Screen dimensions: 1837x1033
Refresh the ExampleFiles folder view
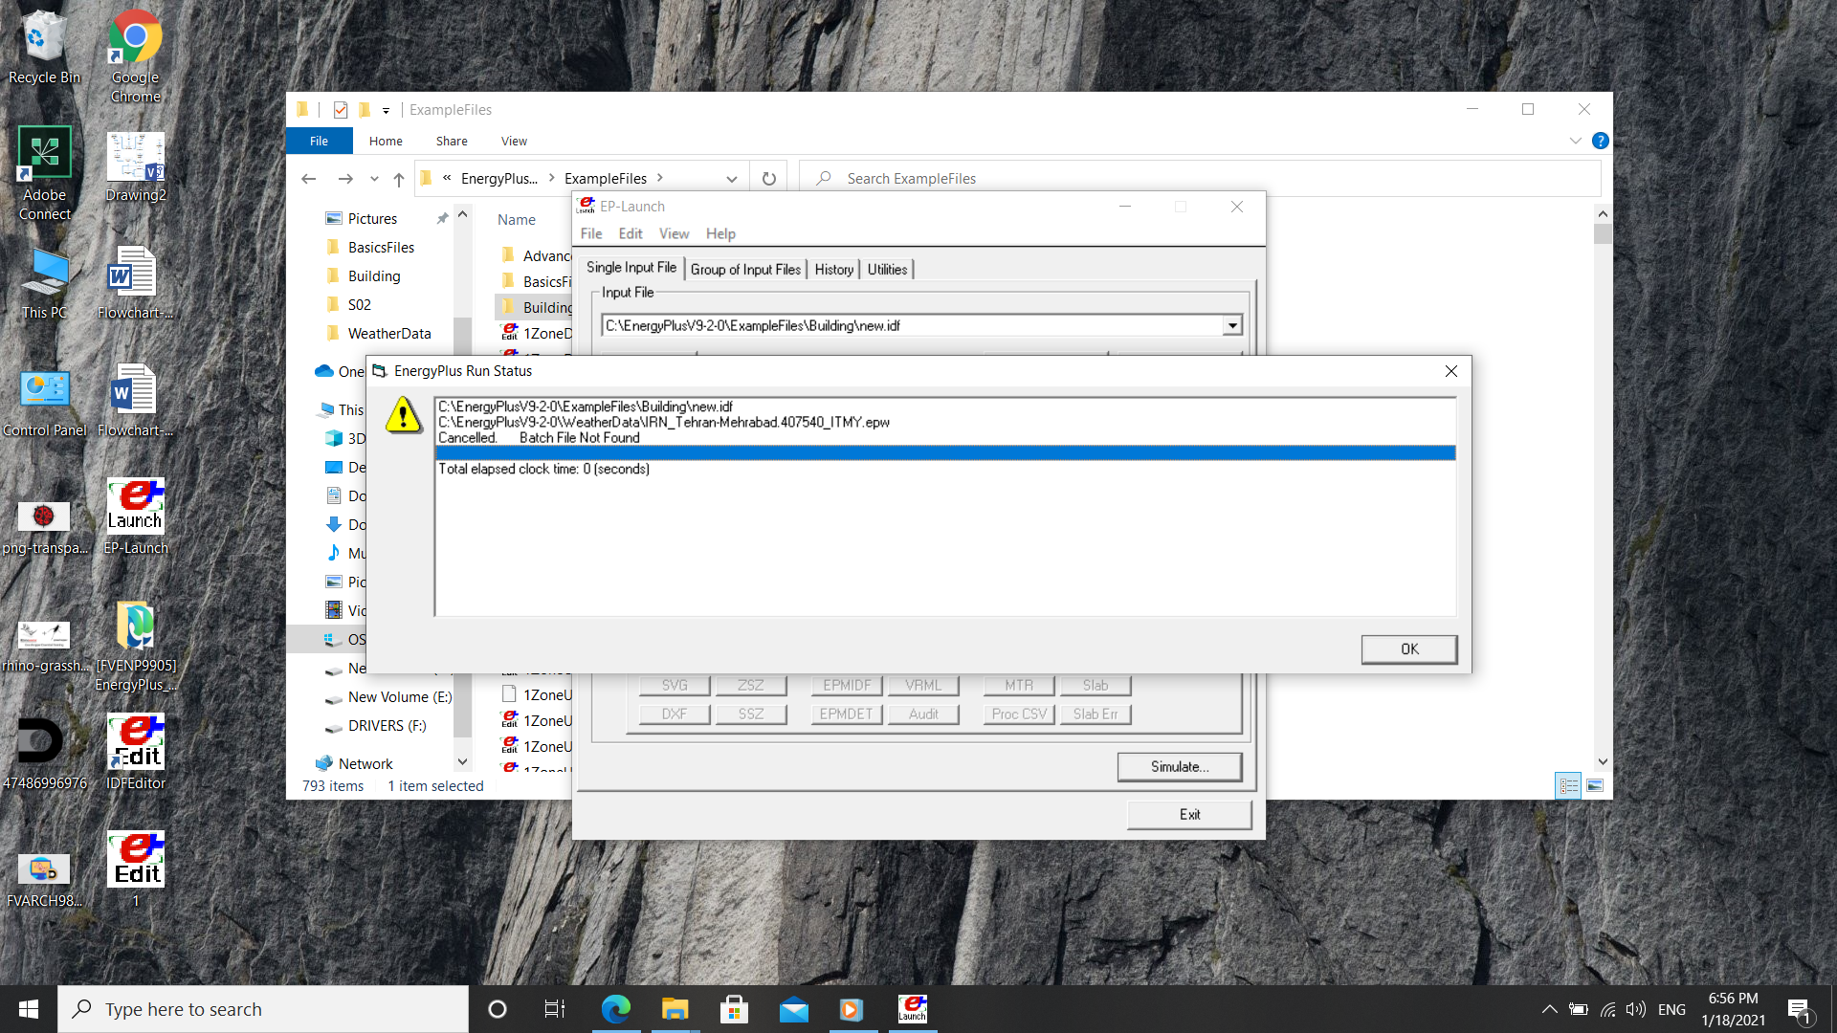[768, 179]
